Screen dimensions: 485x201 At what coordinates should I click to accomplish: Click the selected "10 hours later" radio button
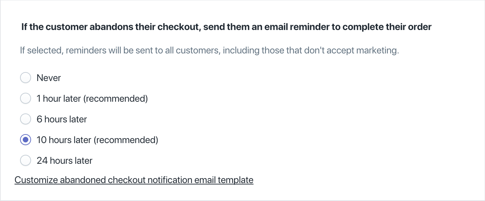coord(26,140)
